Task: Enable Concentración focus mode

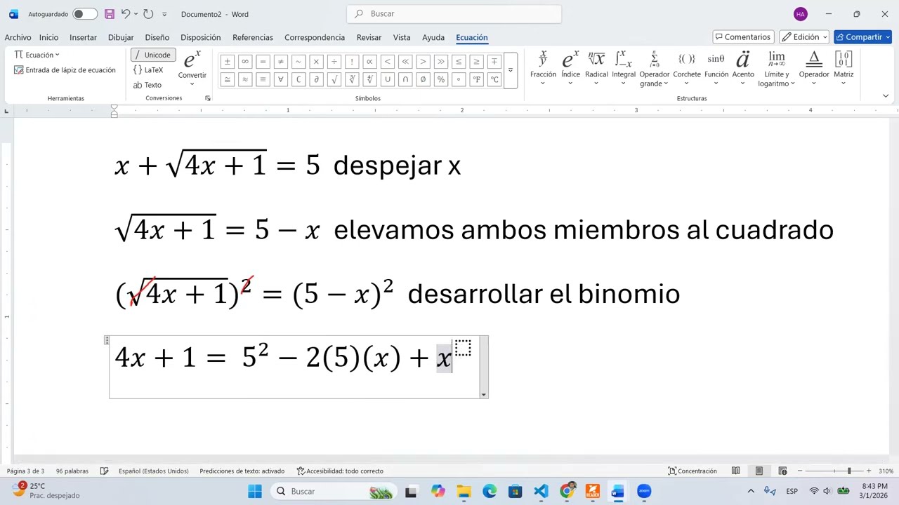Action: click(693, 471)
